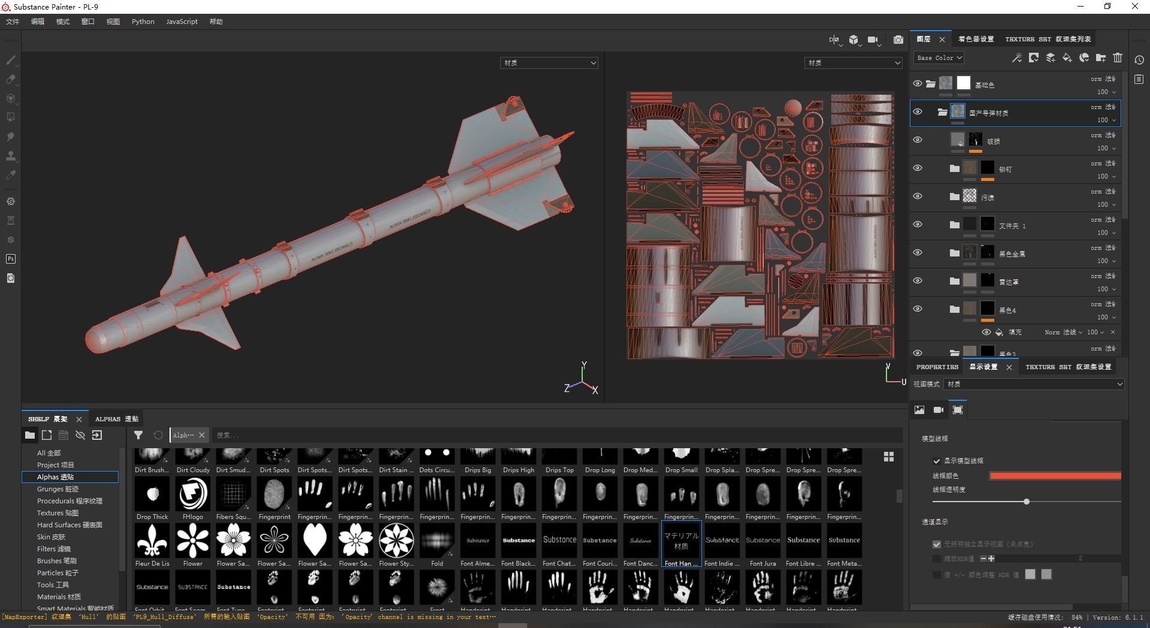Open the JavaScript menu
The height and width of the screenshot is (628, 1150).
coord(181,22)
